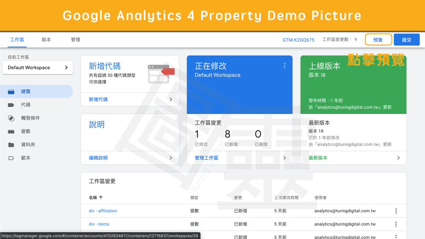The image size is (425, 239).
Task: Open container ID GTM-K2GQ675 link
Action: pos(298,40)
